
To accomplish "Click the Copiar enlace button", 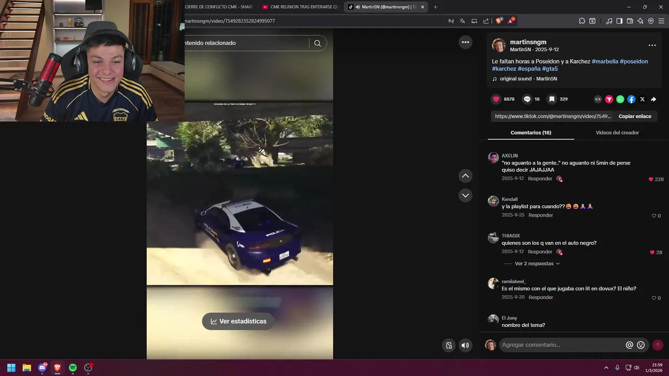I will [x=635, y=116].
